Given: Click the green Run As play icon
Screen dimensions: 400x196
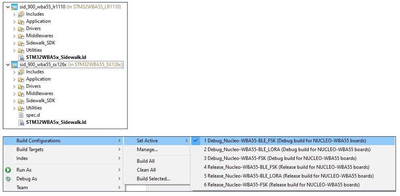Looking at the screenshot, I should pyautogui.click(x=8, y=170).
